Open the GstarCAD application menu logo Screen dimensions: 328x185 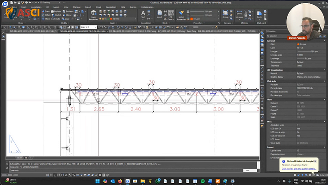[5, 4]
